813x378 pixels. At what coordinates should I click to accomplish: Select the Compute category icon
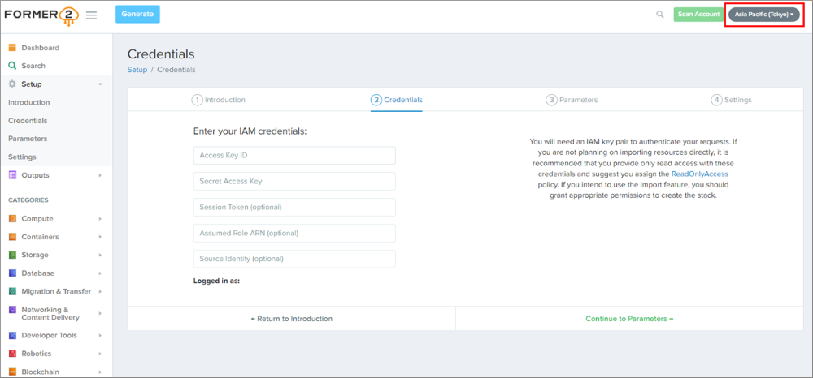(12, 219)
